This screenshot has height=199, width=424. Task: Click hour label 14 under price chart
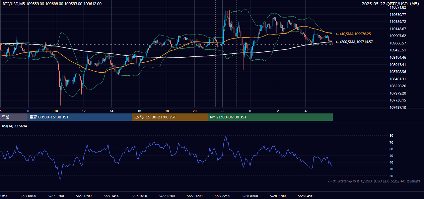111,111
